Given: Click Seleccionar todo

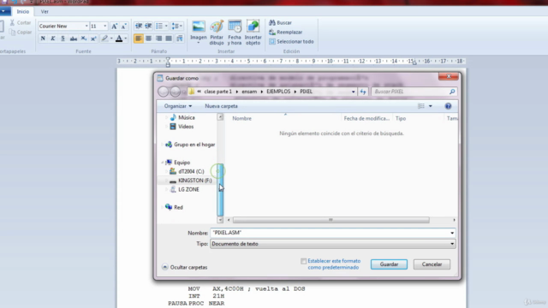Looking at the screenshot, I should pos(291,42).
